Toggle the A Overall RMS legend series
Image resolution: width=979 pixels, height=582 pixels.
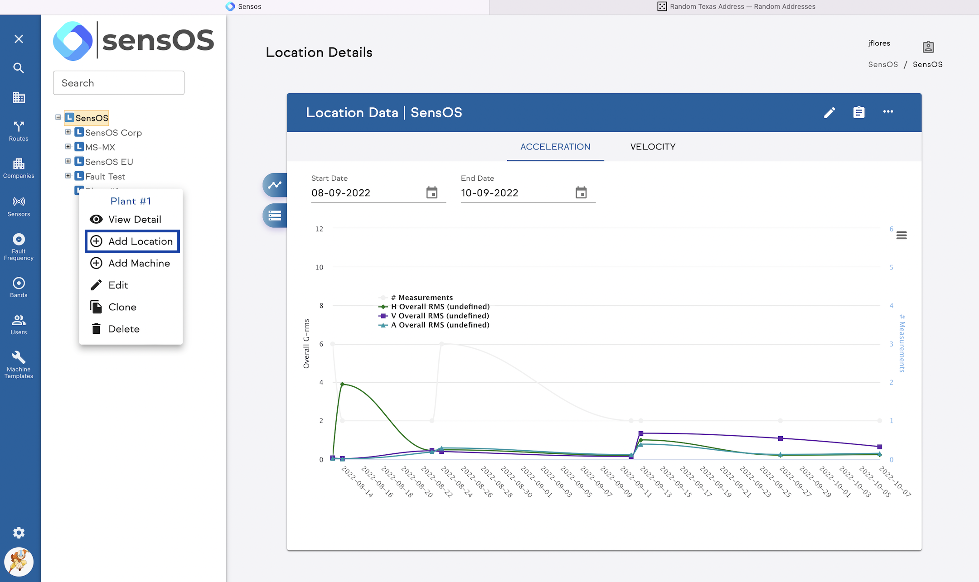pyautogui.click(x=434, y=325)
